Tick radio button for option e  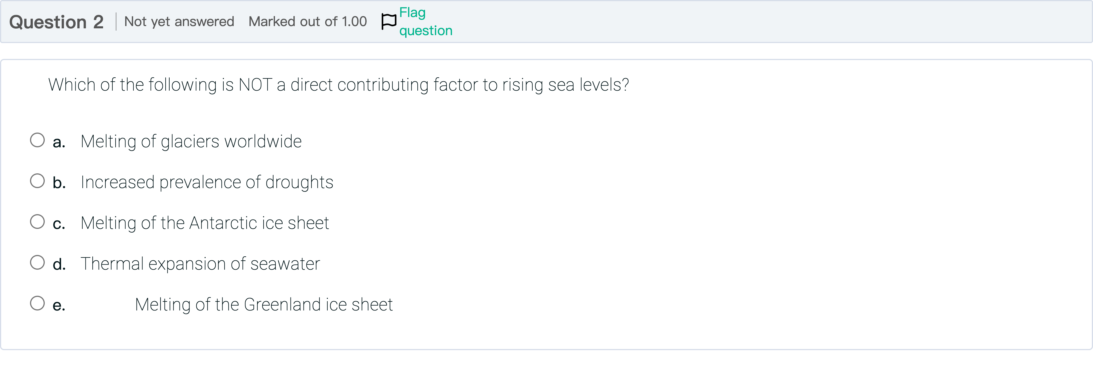click(37, 303)
